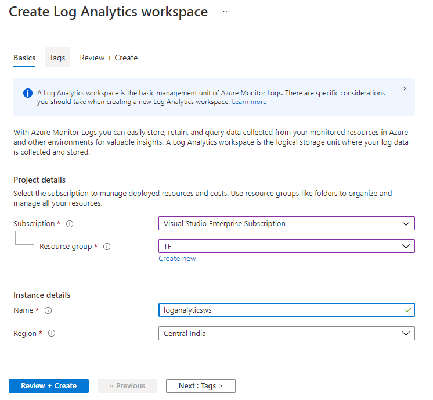Click the Create Log Analytics workspace title
The width and height of the screenshot is (433, 400).
(108, 12)
